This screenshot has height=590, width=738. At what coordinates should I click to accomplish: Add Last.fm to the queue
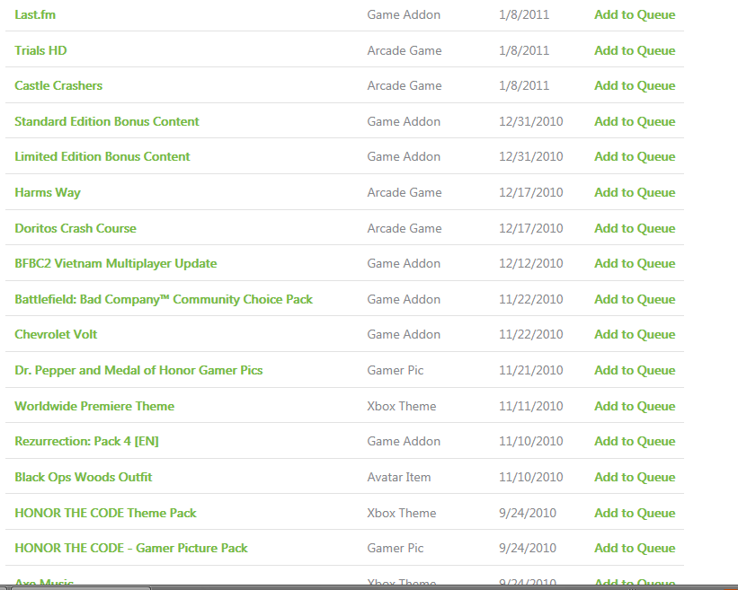tap(635, 14)
